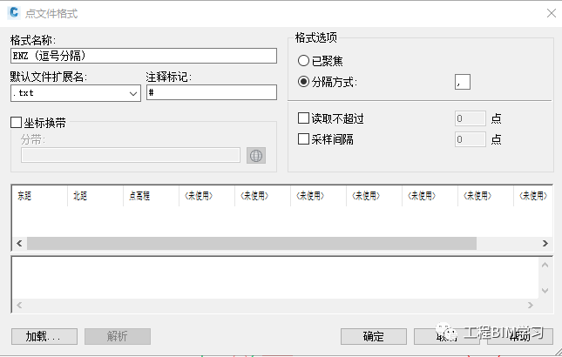
Task: Close the 点文件格式 dialog
Action: click(552, 13)
